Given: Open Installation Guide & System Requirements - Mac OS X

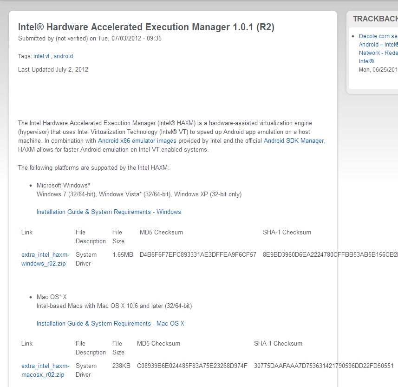Looking at the screenshot, I should [x=110, y=323].
